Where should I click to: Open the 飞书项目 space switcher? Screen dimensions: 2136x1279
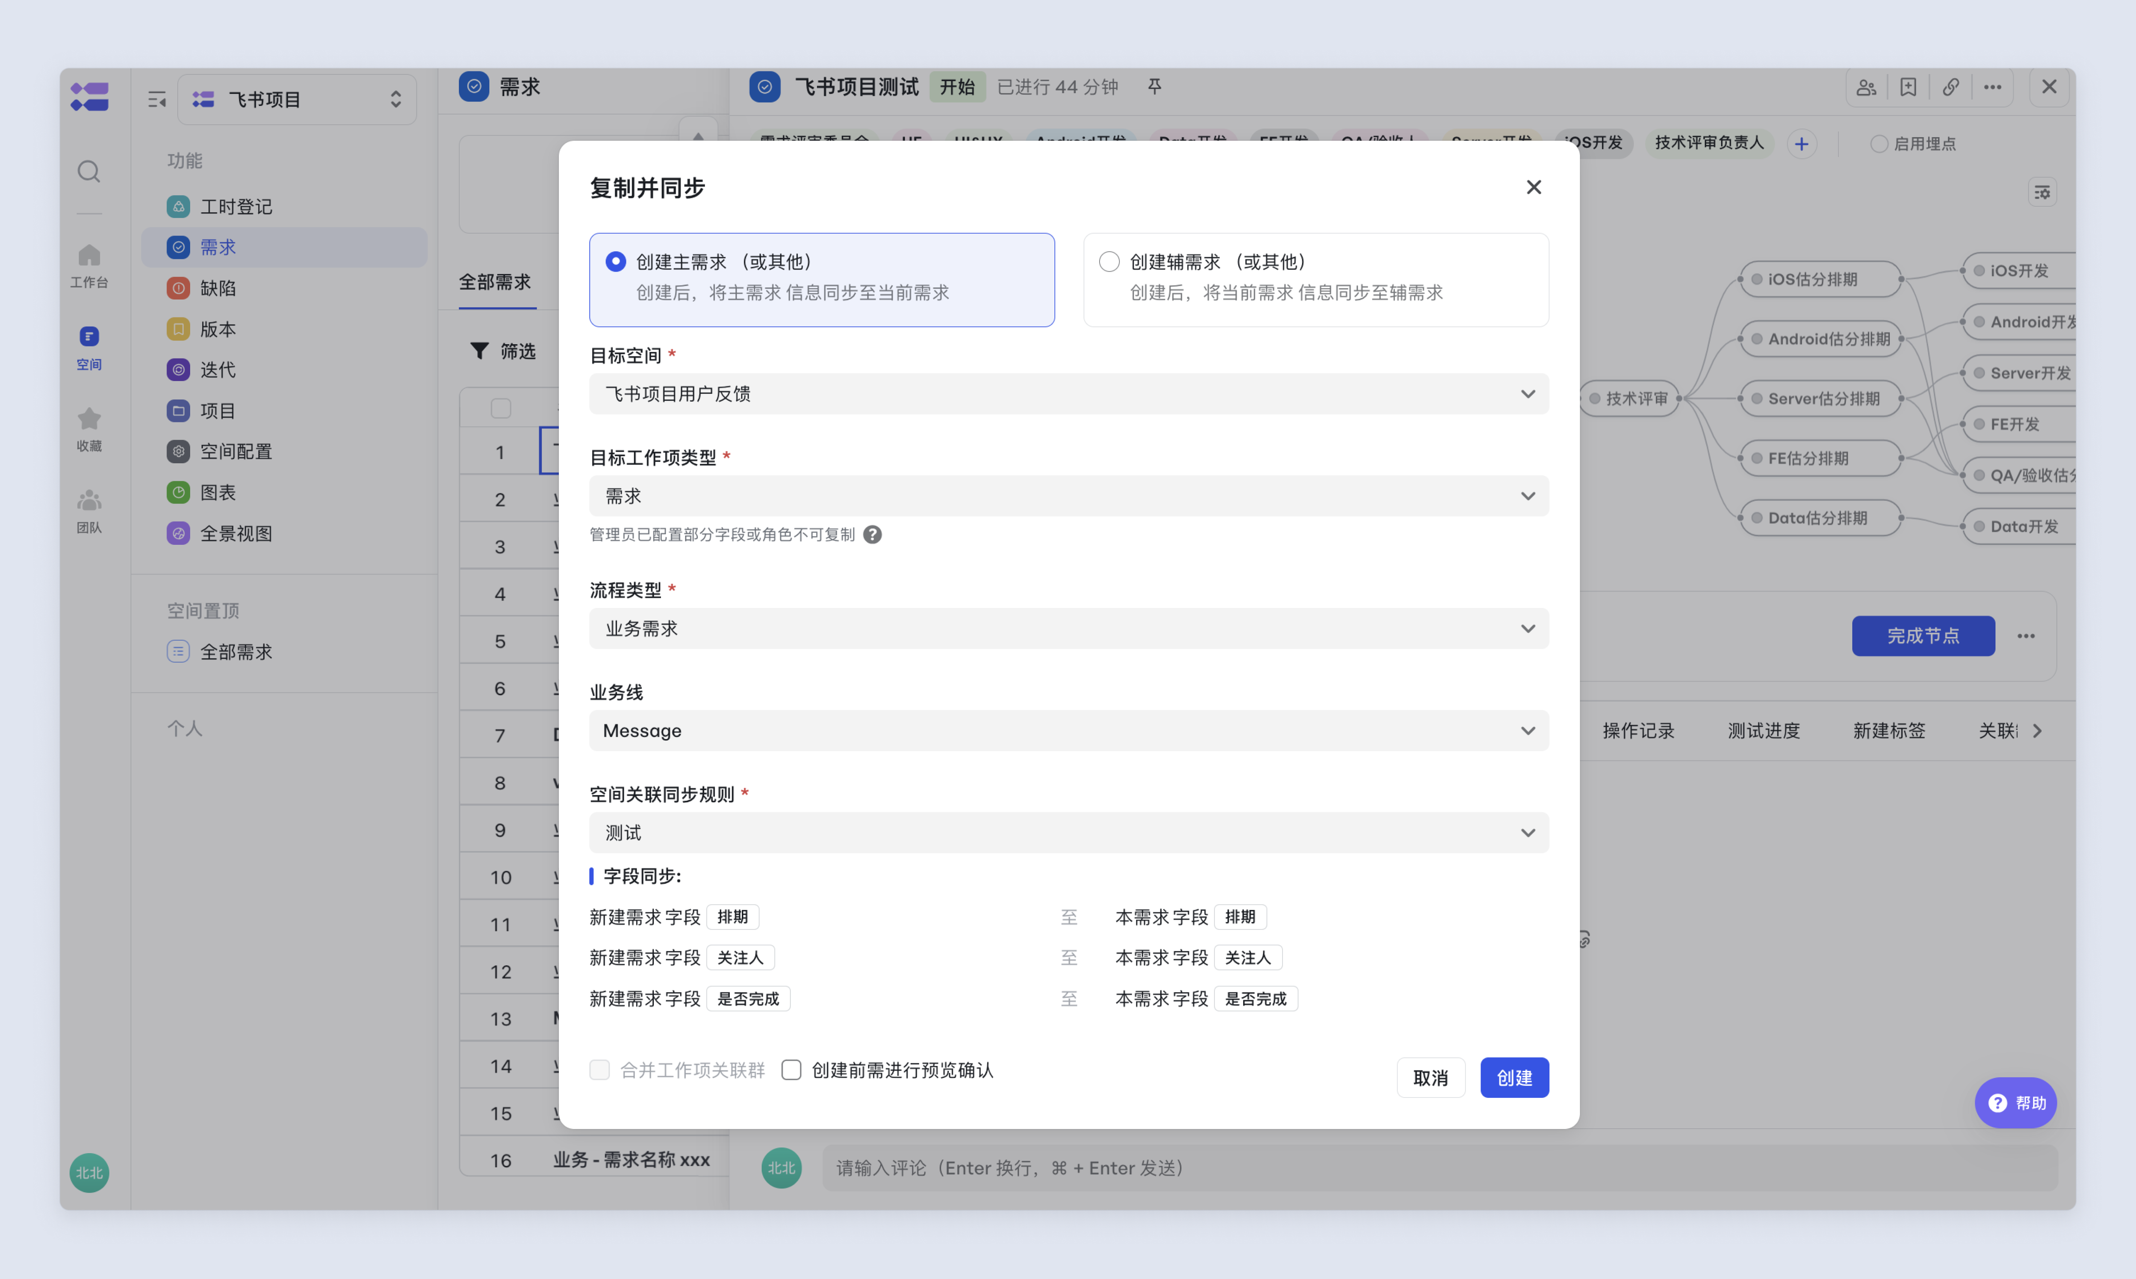point(297,100)
